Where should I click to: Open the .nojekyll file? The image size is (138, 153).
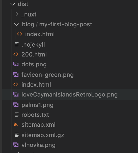pos(33,45)
